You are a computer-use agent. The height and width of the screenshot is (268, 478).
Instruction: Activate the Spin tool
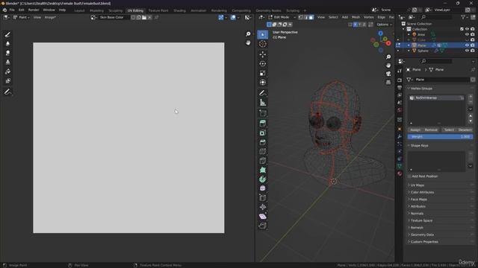click(262, 179)
